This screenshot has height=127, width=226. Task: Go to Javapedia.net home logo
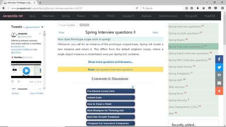point(13,16)
